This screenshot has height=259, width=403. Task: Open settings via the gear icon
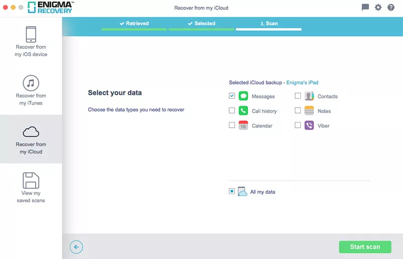coord(378,8)
